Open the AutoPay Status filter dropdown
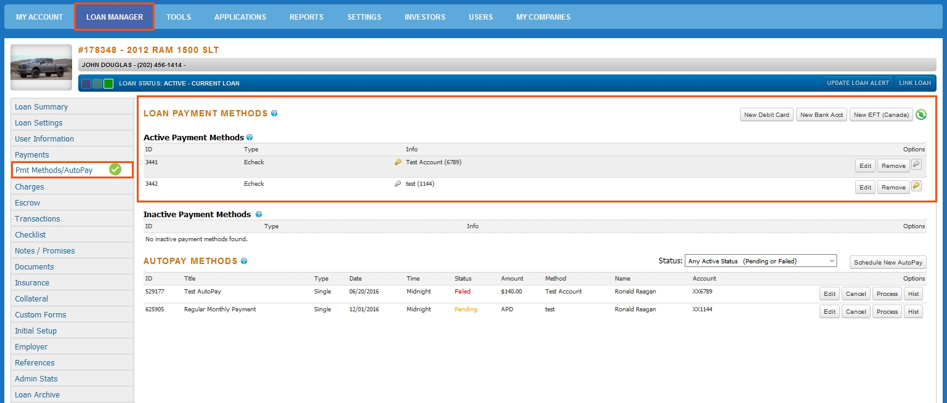This screenshot has width=947, height=403. [x=760, y=261]
